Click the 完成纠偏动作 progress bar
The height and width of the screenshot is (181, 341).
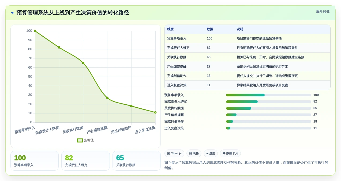click(x=269, y=121)
